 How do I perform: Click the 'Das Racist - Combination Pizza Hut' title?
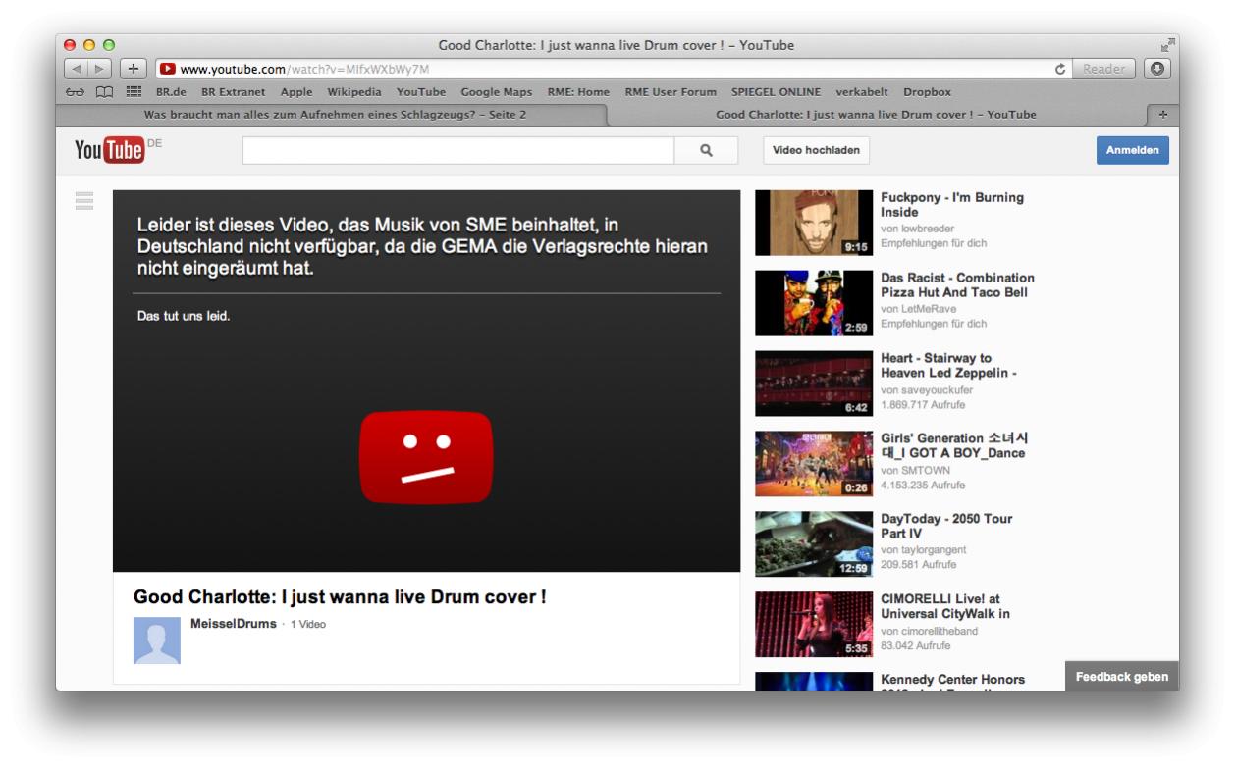coord(958,285)
